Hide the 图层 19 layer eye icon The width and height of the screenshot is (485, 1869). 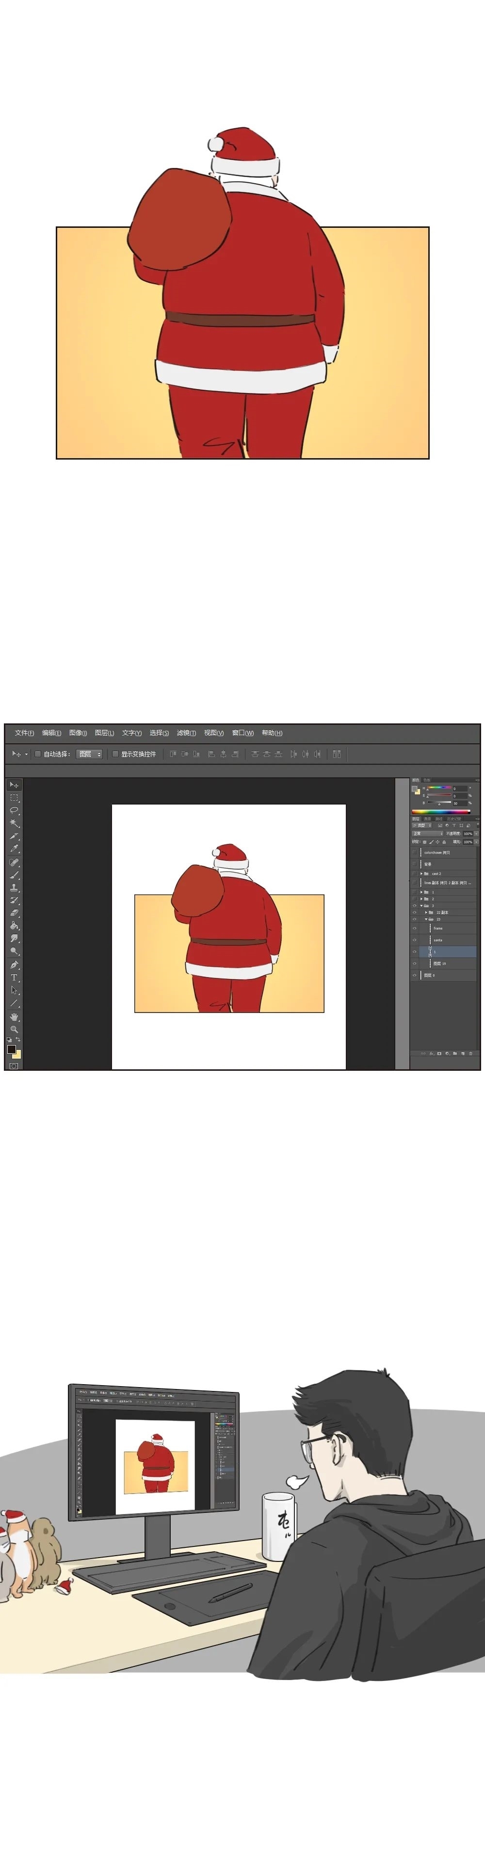pos(415,963)
